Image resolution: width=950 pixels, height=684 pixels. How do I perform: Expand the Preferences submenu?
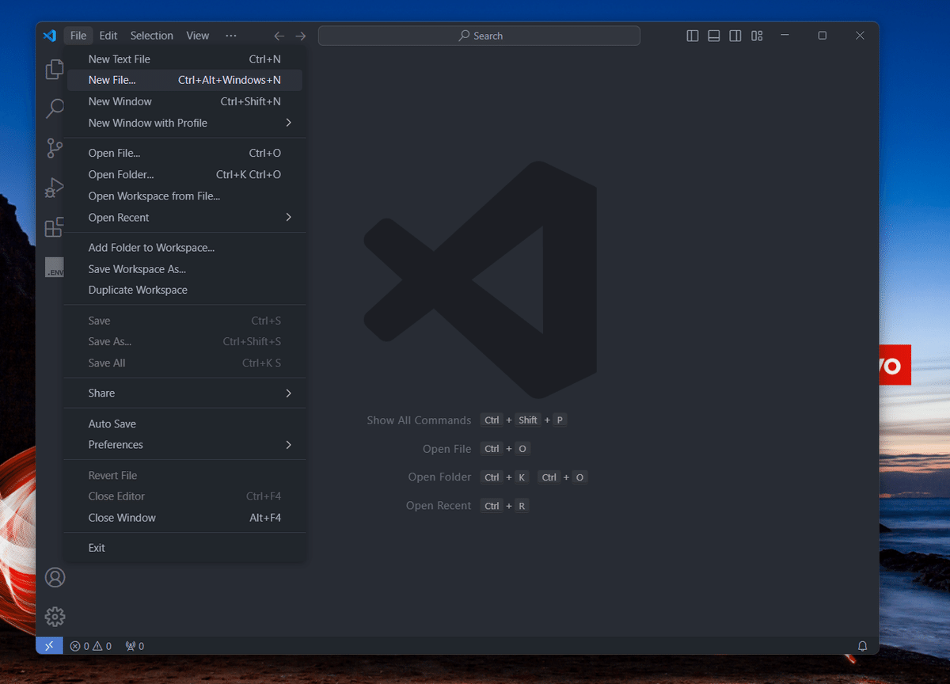(184, 445)
